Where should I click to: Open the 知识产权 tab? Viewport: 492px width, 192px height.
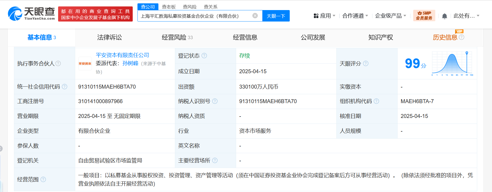pos(381,37)
